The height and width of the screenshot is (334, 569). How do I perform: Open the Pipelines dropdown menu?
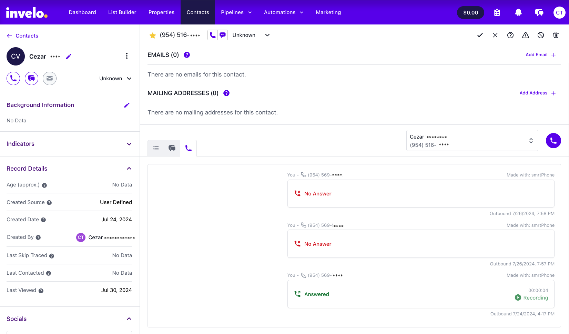click(236, 12)
